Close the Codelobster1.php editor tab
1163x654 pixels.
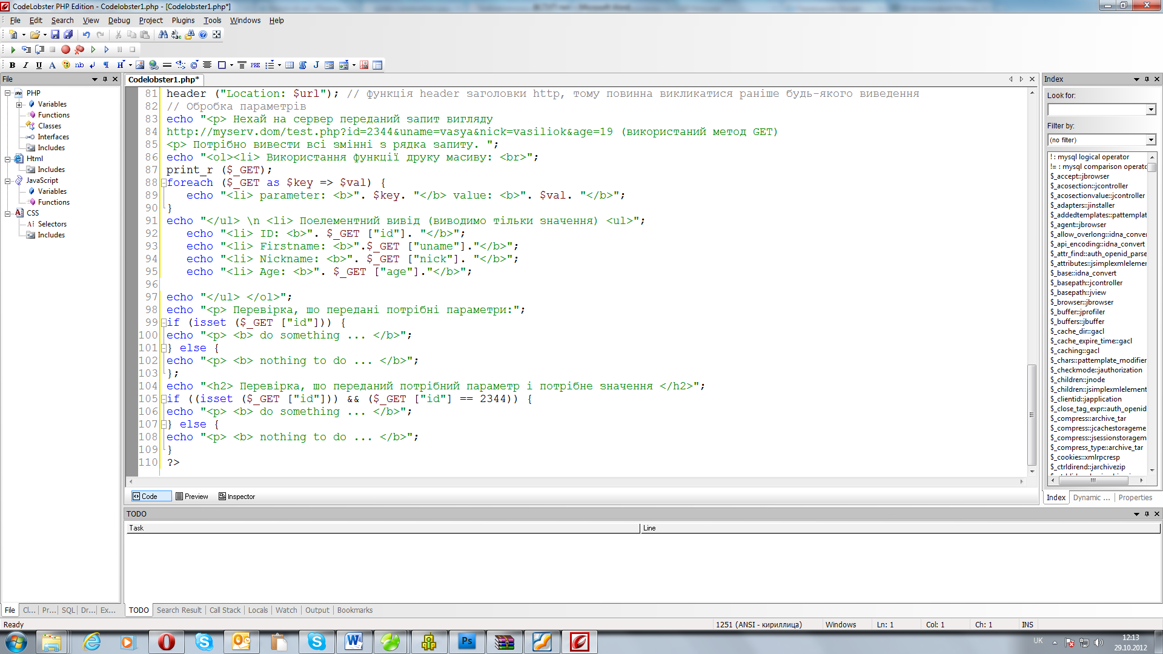click(1032, 79)
